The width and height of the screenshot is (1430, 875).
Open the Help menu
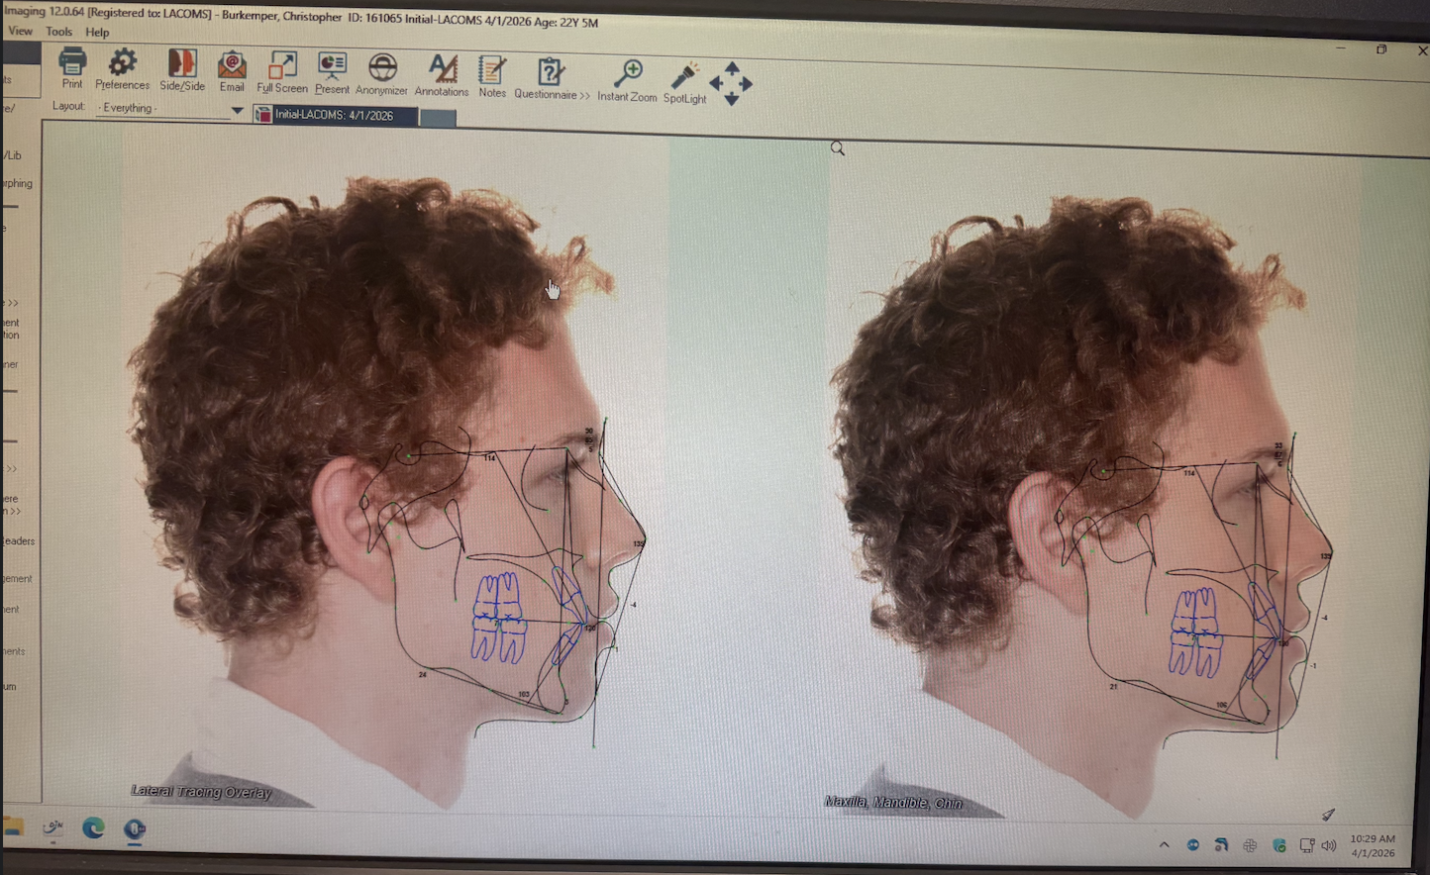pos(97,33)
